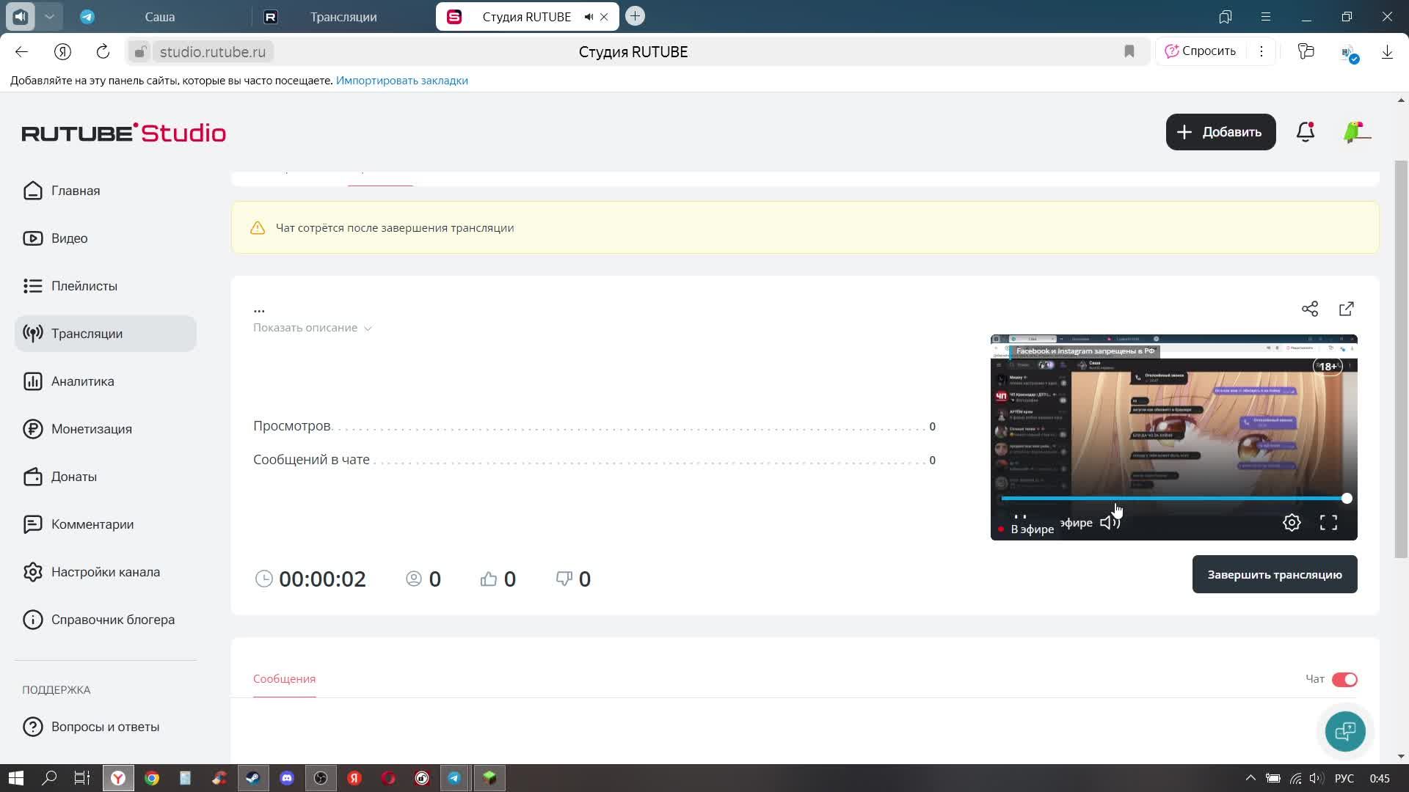This screenshot has height=792, width=1409.
Task: Reload the page
Action: 103,51
